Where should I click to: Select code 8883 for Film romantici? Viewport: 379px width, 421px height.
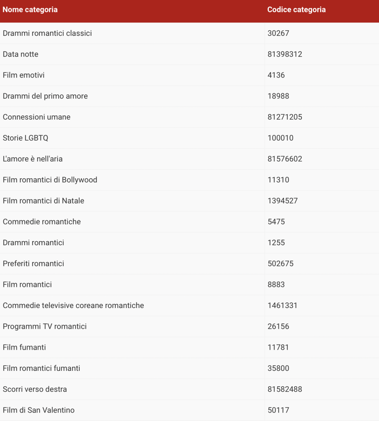(x=276, y=285)
